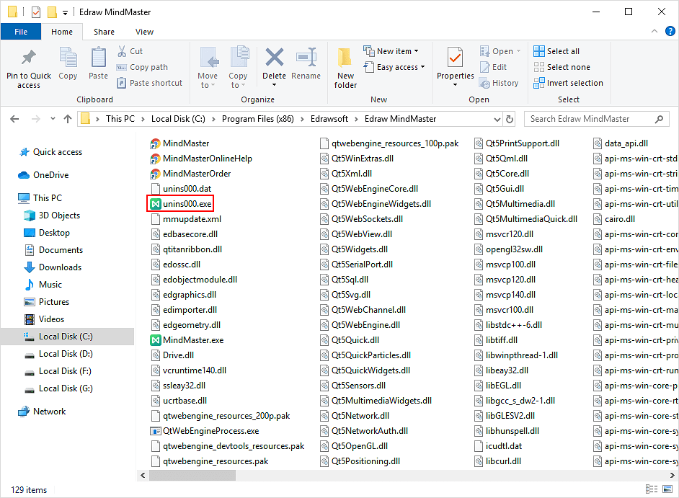The width and height of the screenshot is (679, 498).
Task: Click the Delete X icon
Action: click(x=274, y=57)
